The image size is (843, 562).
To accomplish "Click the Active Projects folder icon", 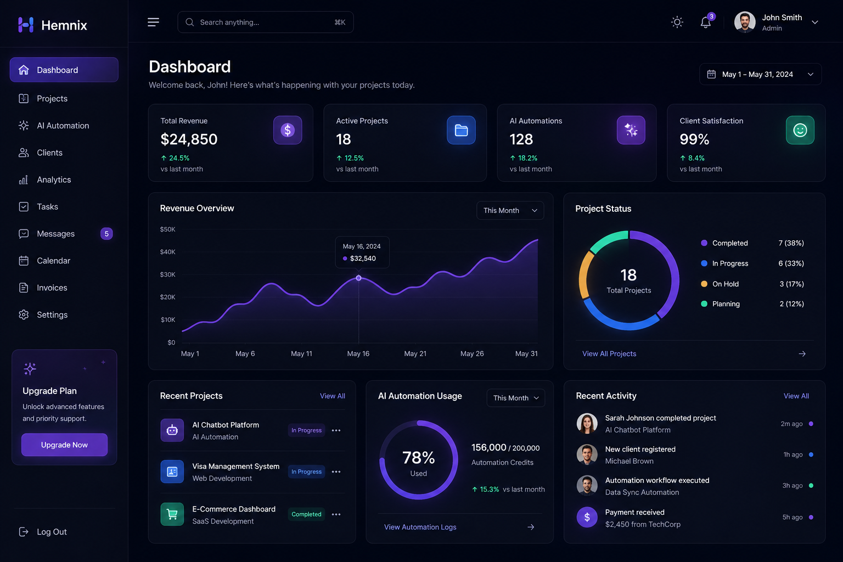I will pyautogui.click(x=461, y=130).
